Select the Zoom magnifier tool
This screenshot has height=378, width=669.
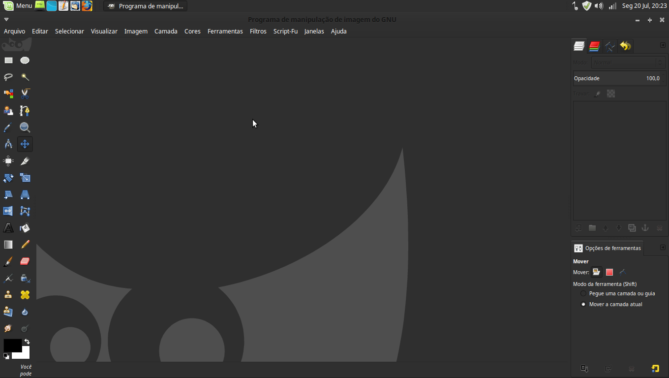(25, 127)
